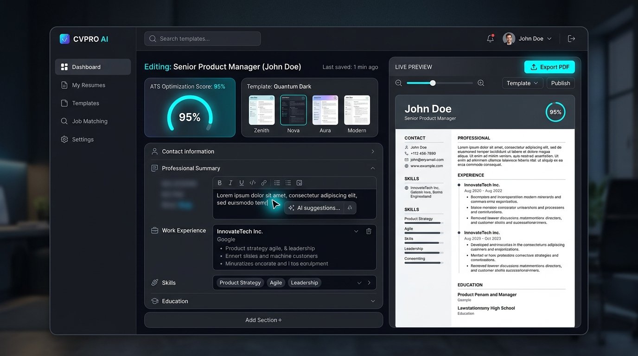Click the icon right of AI suggestions
638x356 pixels.
coord(350,208)
